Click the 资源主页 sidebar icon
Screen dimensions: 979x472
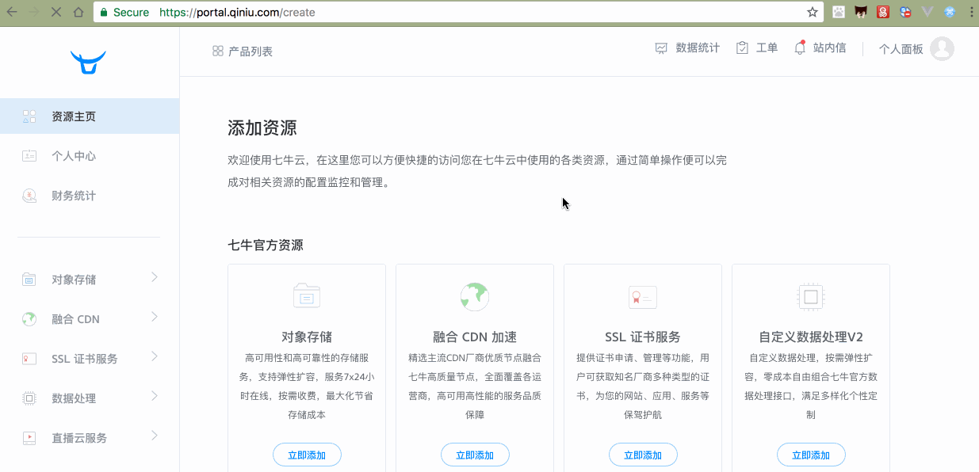point(29,116)
